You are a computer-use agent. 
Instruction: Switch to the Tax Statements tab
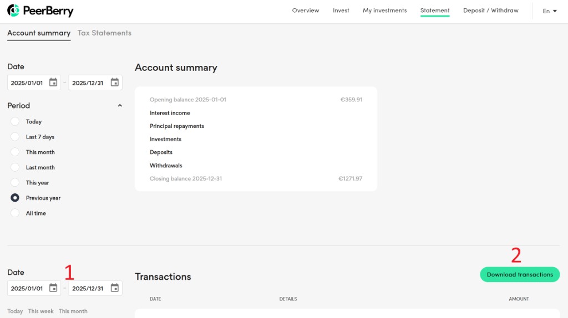[x=104, y=33]
